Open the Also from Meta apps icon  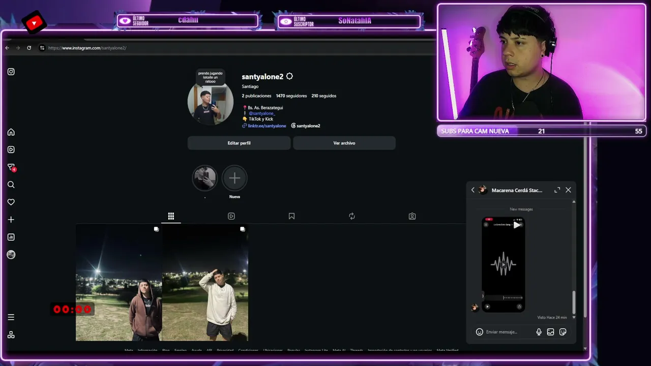(11, 334)
